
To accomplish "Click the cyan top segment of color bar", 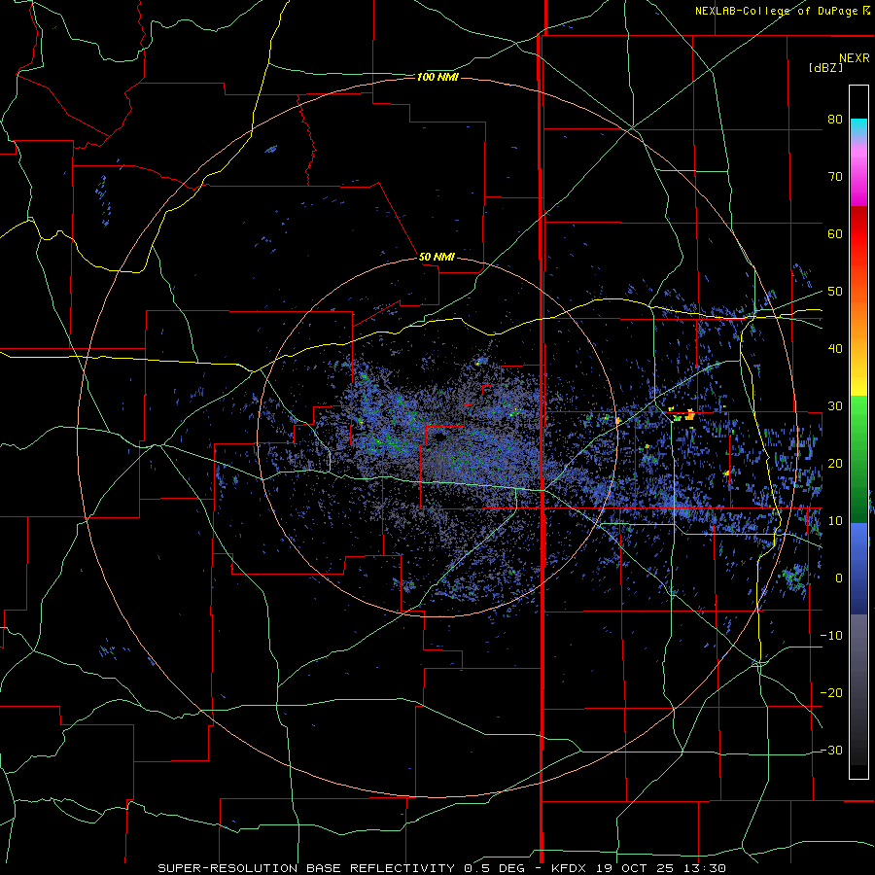I will (858, 125).
